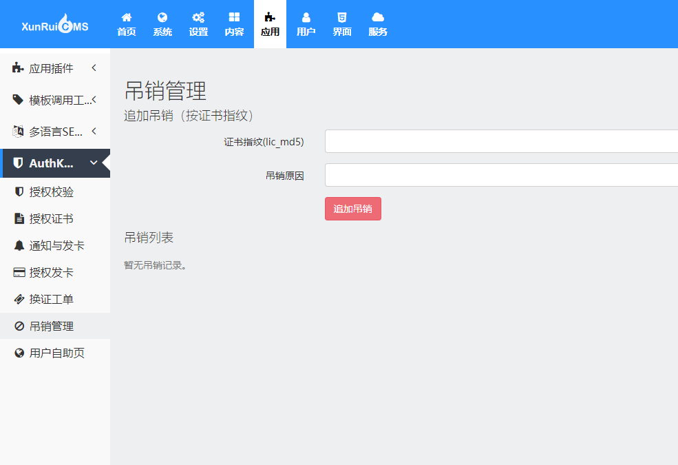Click the 吊销管理 page heading
This screenshot has width=678, height=465.
(165, 91)
